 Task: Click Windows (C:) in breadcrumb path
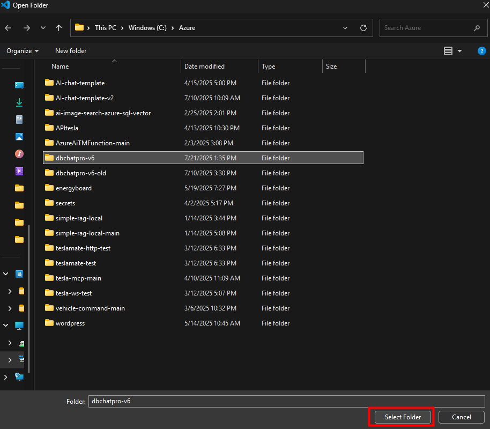[x=147, y=28]
